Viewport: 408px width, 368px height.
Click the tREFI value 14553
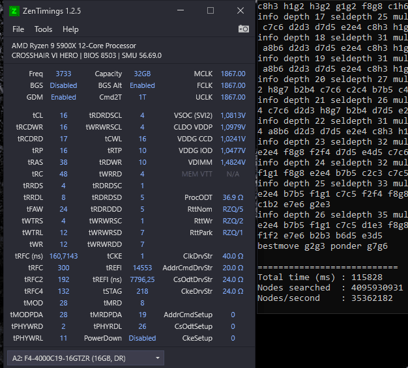point(142,268)
